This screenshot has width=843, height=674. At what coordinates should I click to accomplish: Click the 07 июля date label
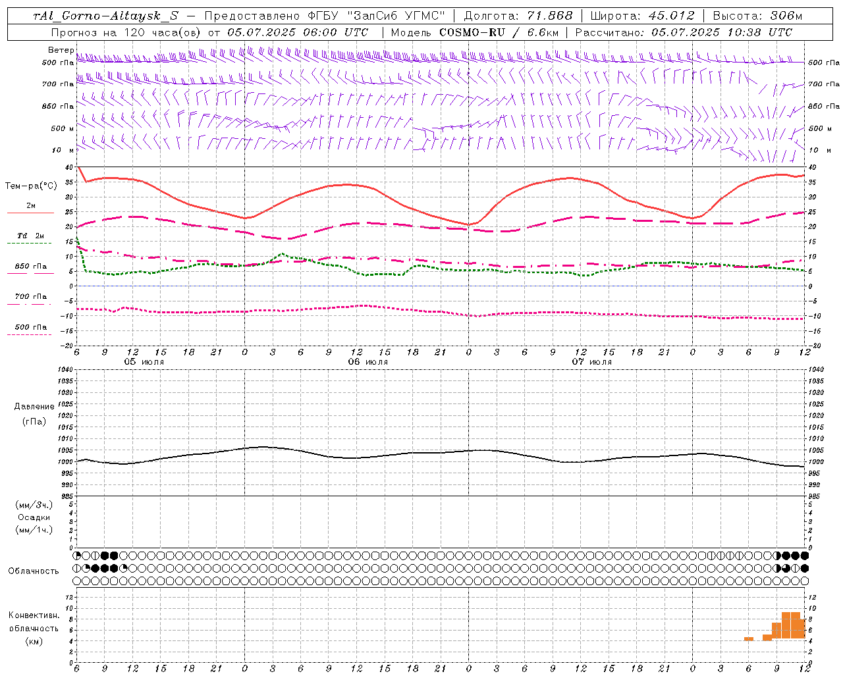click(x=591, y=362)
